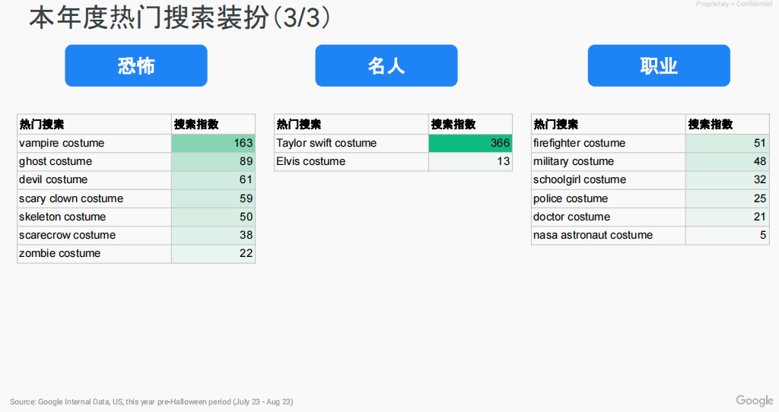Select the value 13 for Elvis costume
Viewport: 779px width, 412px height.
click(470, 161)
